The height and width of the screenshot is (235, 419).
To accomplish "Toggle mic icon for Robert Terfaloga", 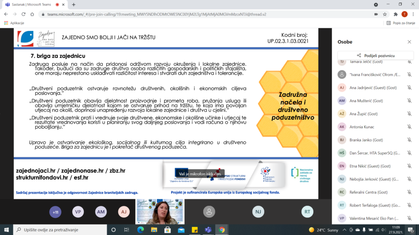I will click(409, 205).
